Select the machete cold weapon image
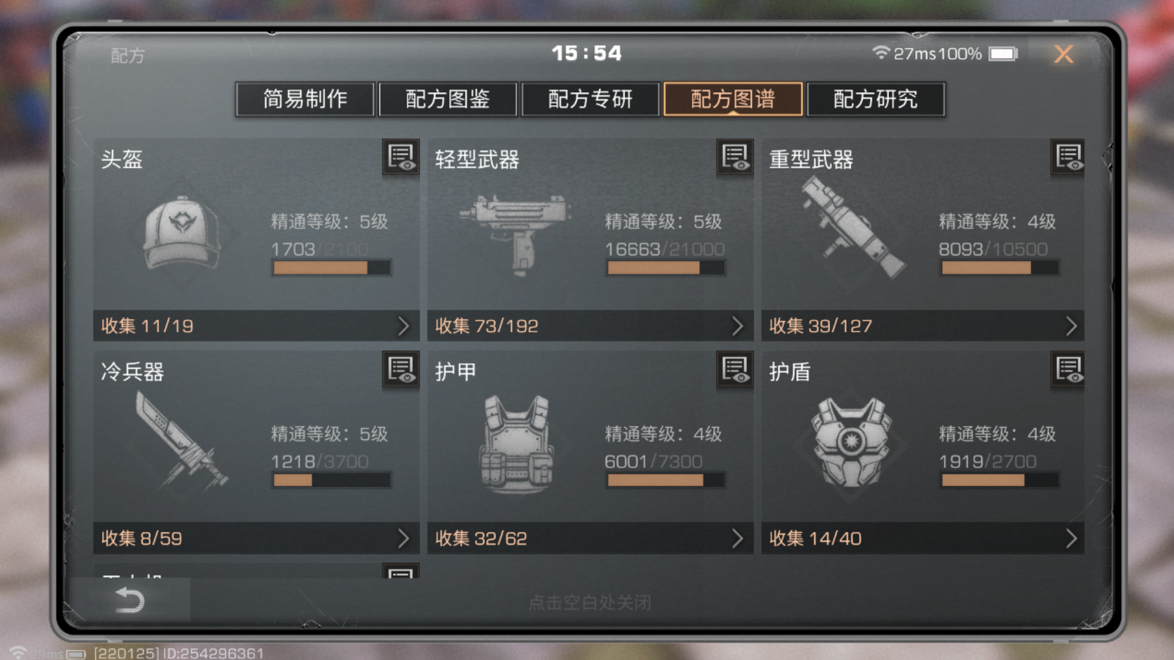 pos(182,441)
